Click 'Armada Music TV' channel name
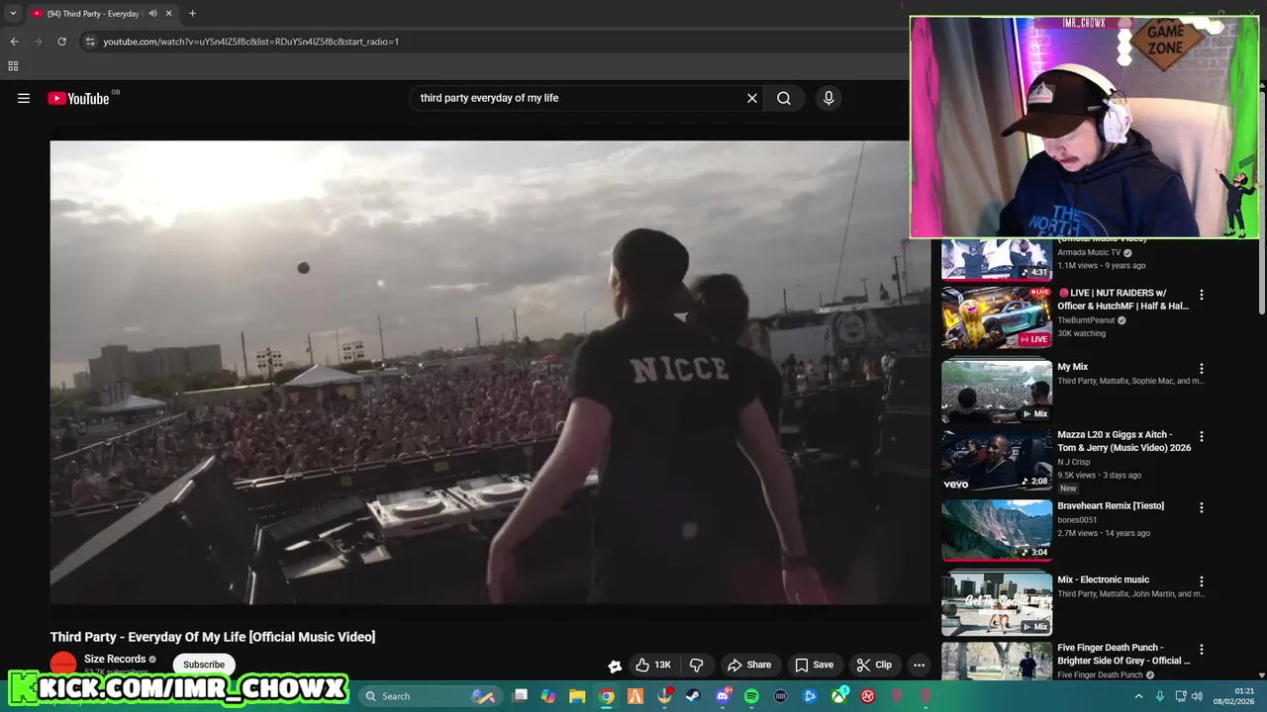Viewport: 1267px width, 712px height. point(1089,252)
